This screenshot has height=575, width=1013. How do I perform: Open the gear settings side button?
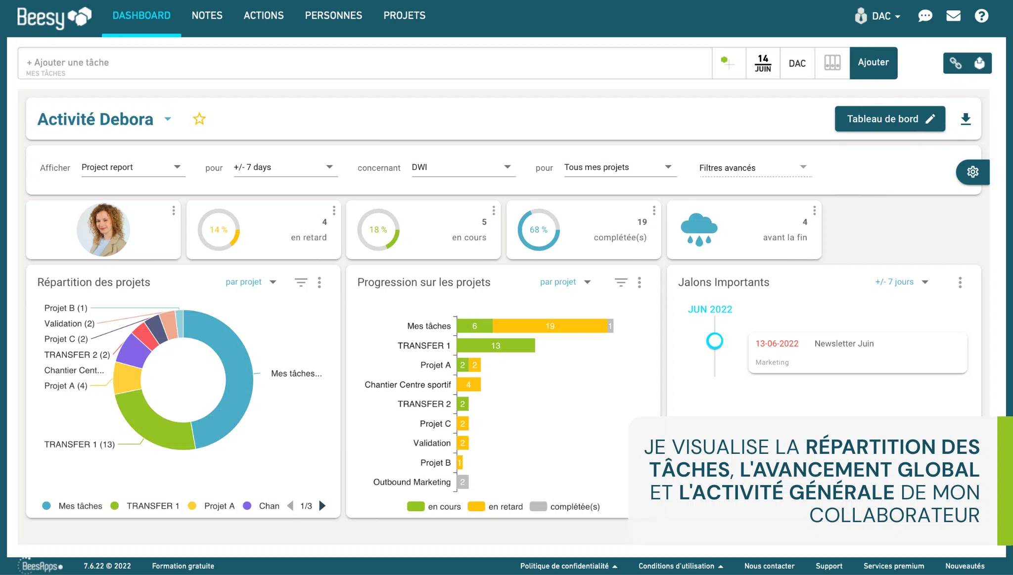(972, 172)
